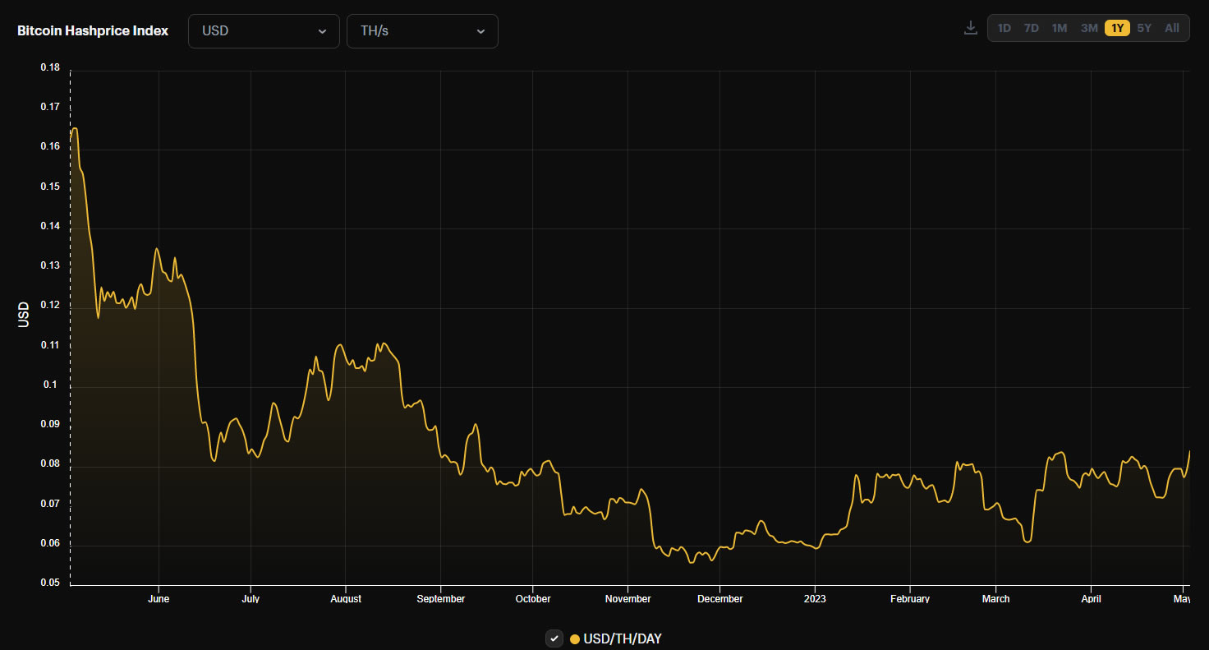Open the USD currency dropdown

tap(264, 31)
